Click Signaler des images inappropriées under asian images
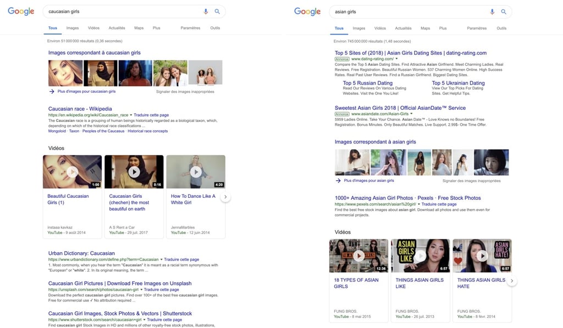Viewport: 563px width, 328px height. [471, 181]
